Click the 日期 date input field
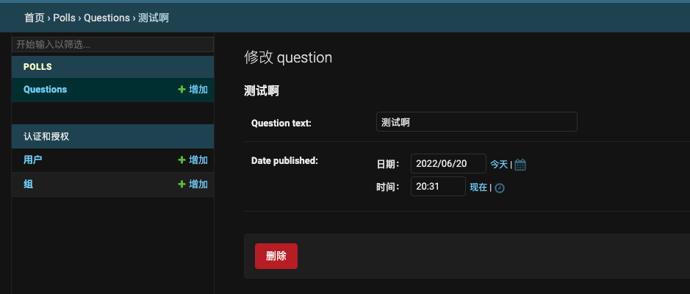The width and height of the screenshot is (690, 294). click(448, 163)
